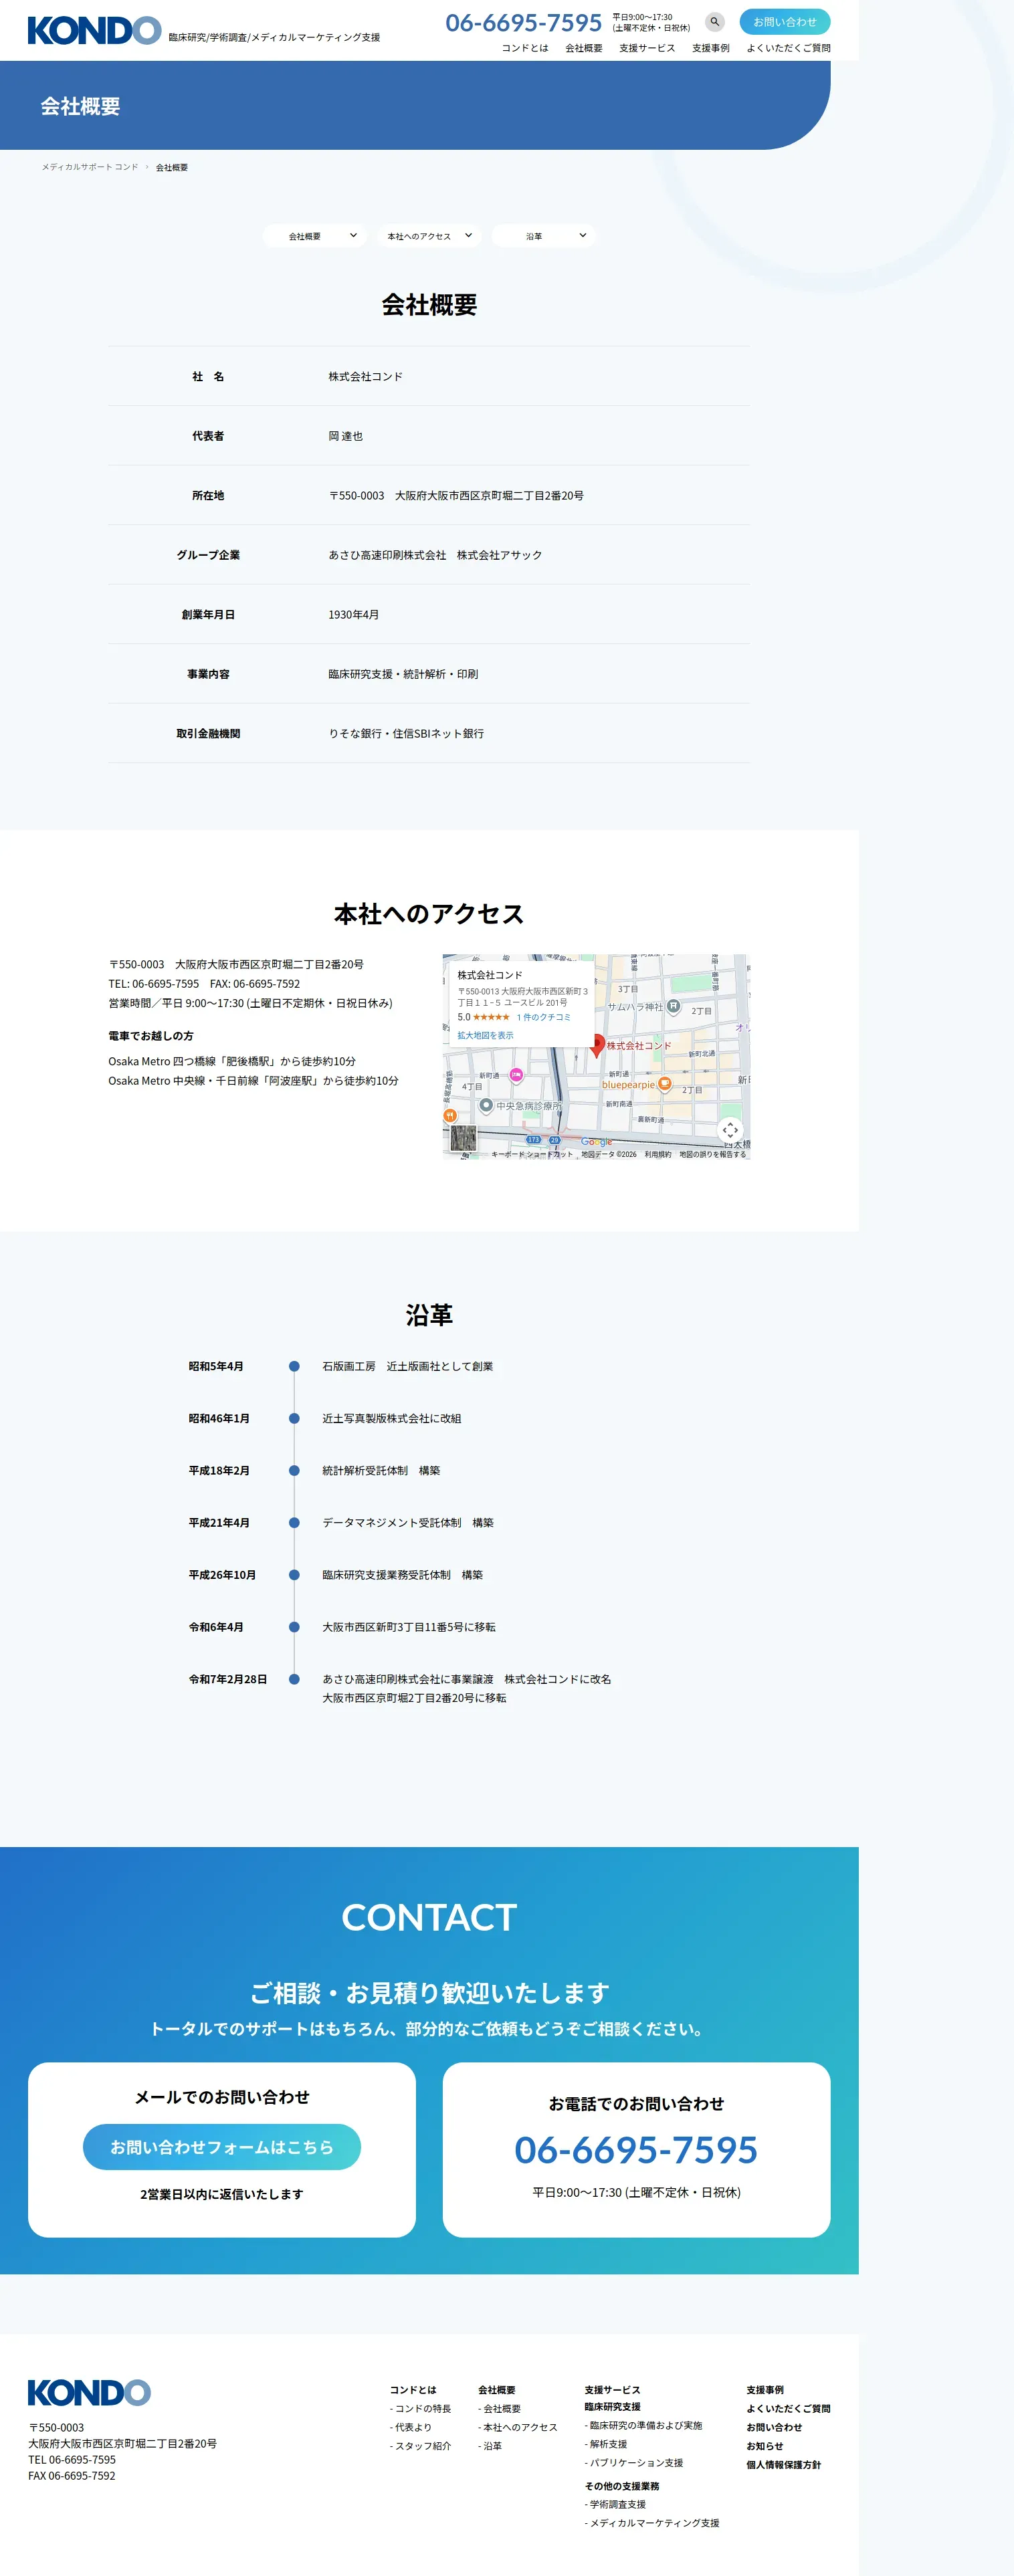The width and height of the screenshot is (1014, 2576).
Task: Click the pink hotel marker on the map
Action: (516, 1075)
